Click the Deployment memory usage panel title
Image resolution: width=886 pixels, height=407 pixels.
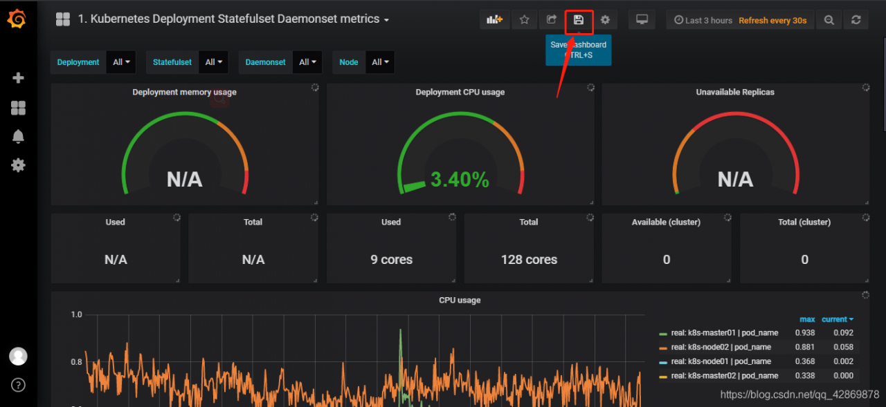coord(184,92)
